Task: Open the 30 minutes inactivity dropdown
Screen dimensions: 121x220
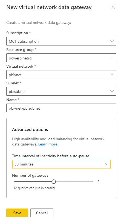Action: click(61, 164)
